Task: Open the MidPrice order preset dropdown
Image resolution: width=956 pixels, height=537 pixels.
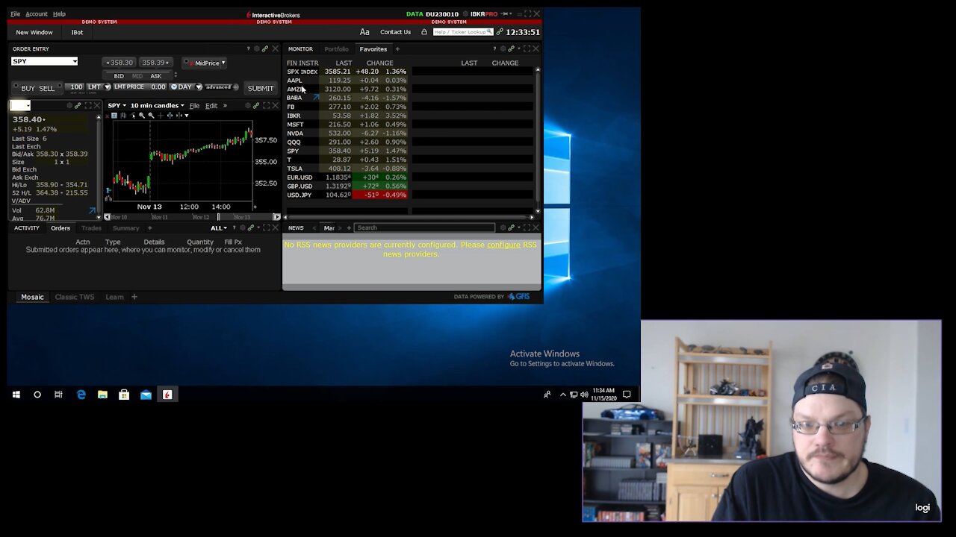Action: coord(223,63)
